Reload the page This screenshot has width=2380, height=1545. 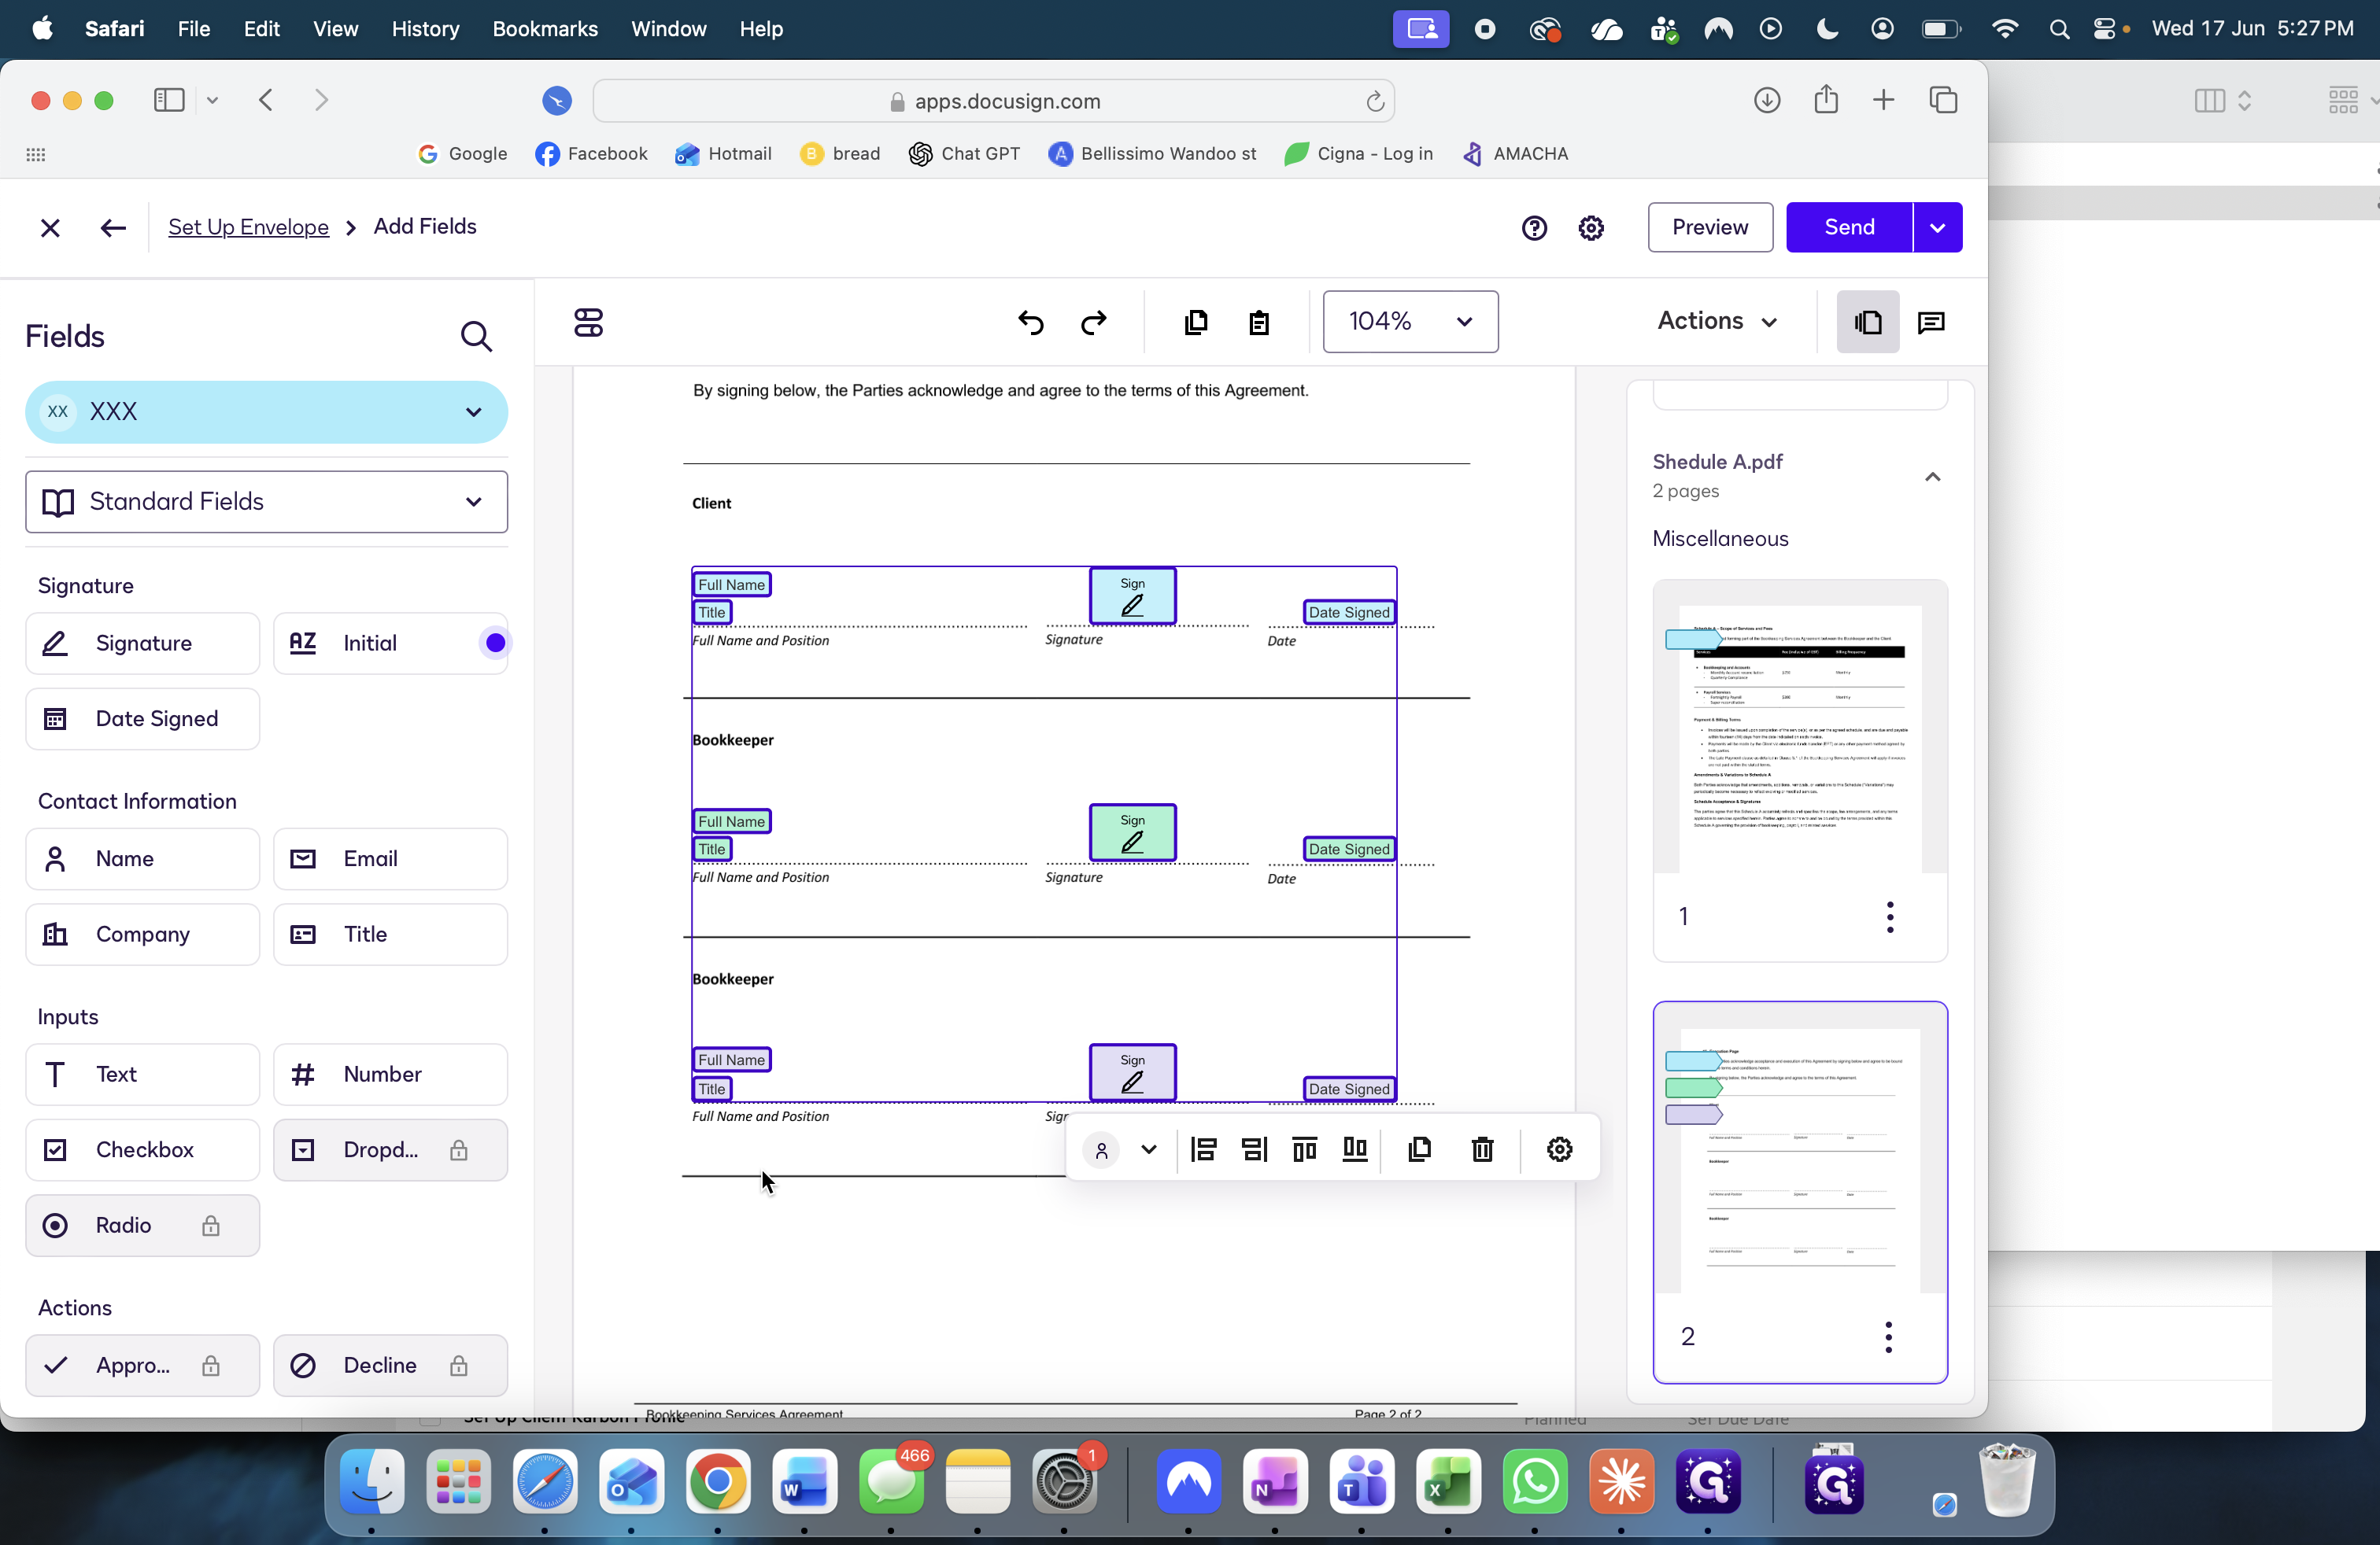coord(1375,101)
